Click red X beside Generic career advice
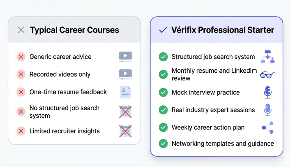This screenshot has width=291, height=167. pyautogui.click(x=21, y=57)
